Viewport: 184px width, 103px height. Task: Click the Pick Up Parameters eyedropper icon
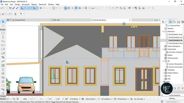(x=14, y=8)
